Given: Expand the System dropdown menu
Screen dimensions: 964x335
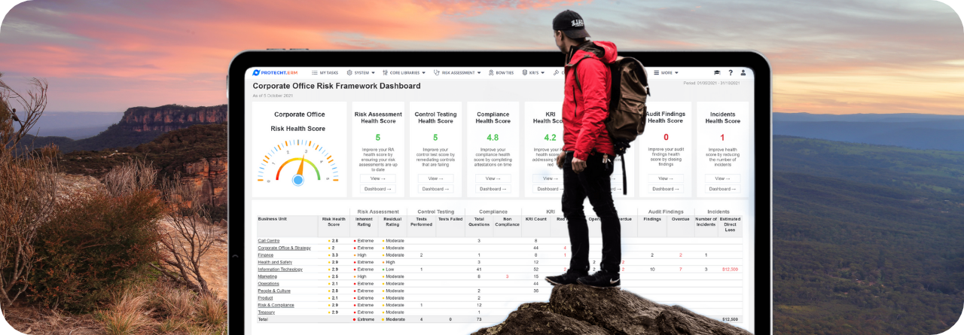Looking at the screenshot, I should [361, 73].
